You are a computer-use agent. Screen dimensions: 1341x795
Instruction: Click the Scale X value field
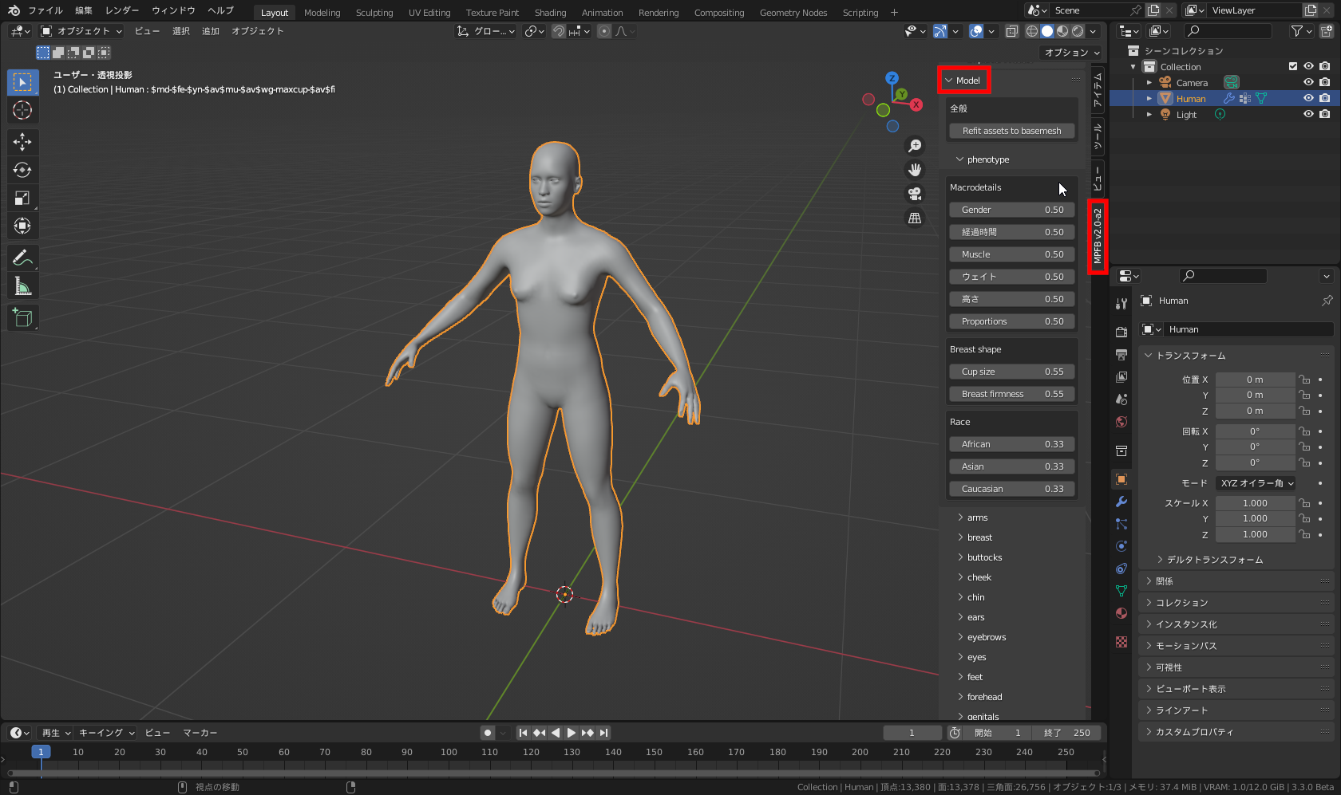pos(1255,503)
